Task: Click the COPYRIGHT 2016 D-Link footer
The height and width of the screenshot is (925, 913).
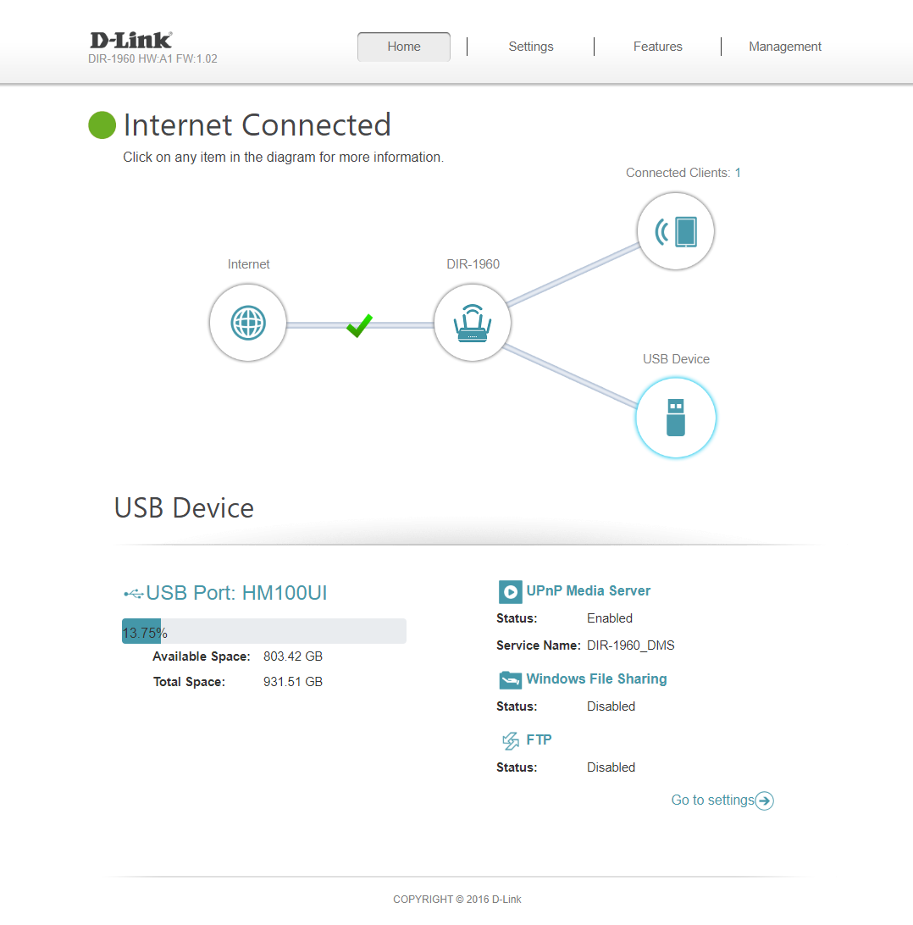Action: [457, 900]
